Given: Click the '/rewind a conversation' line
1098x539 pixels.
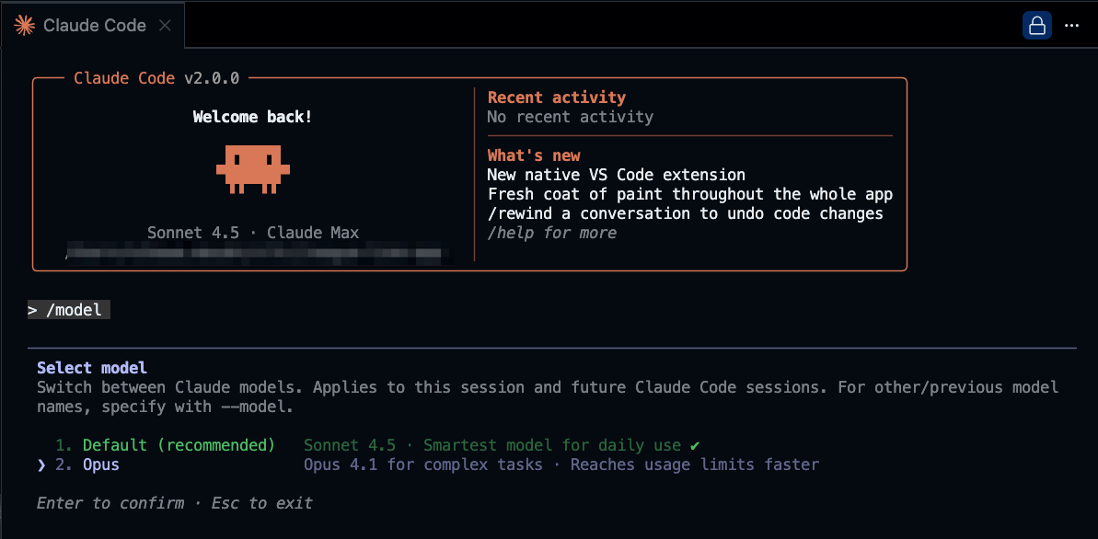Looking at the screenshot, I should (x=686, y=212).
